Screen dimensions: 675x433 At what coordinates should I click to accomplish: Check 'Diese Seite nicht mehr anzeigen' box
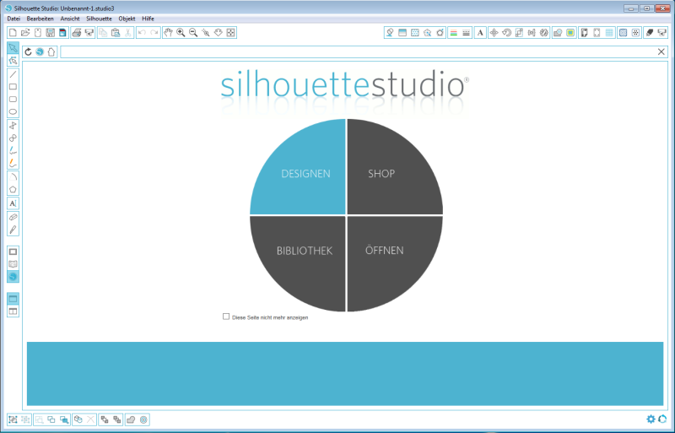tap(226, 317)
